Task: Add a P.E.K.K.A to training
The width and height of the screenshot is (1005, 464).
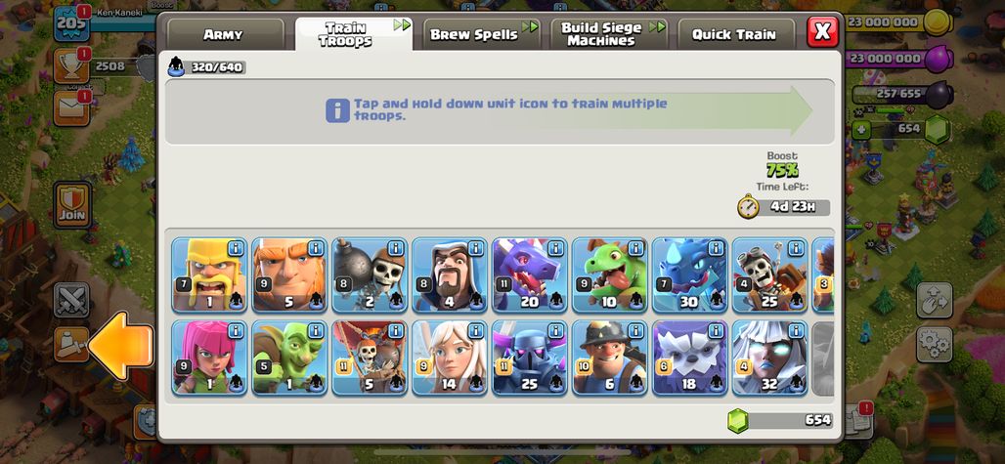Action: [530, 358]
